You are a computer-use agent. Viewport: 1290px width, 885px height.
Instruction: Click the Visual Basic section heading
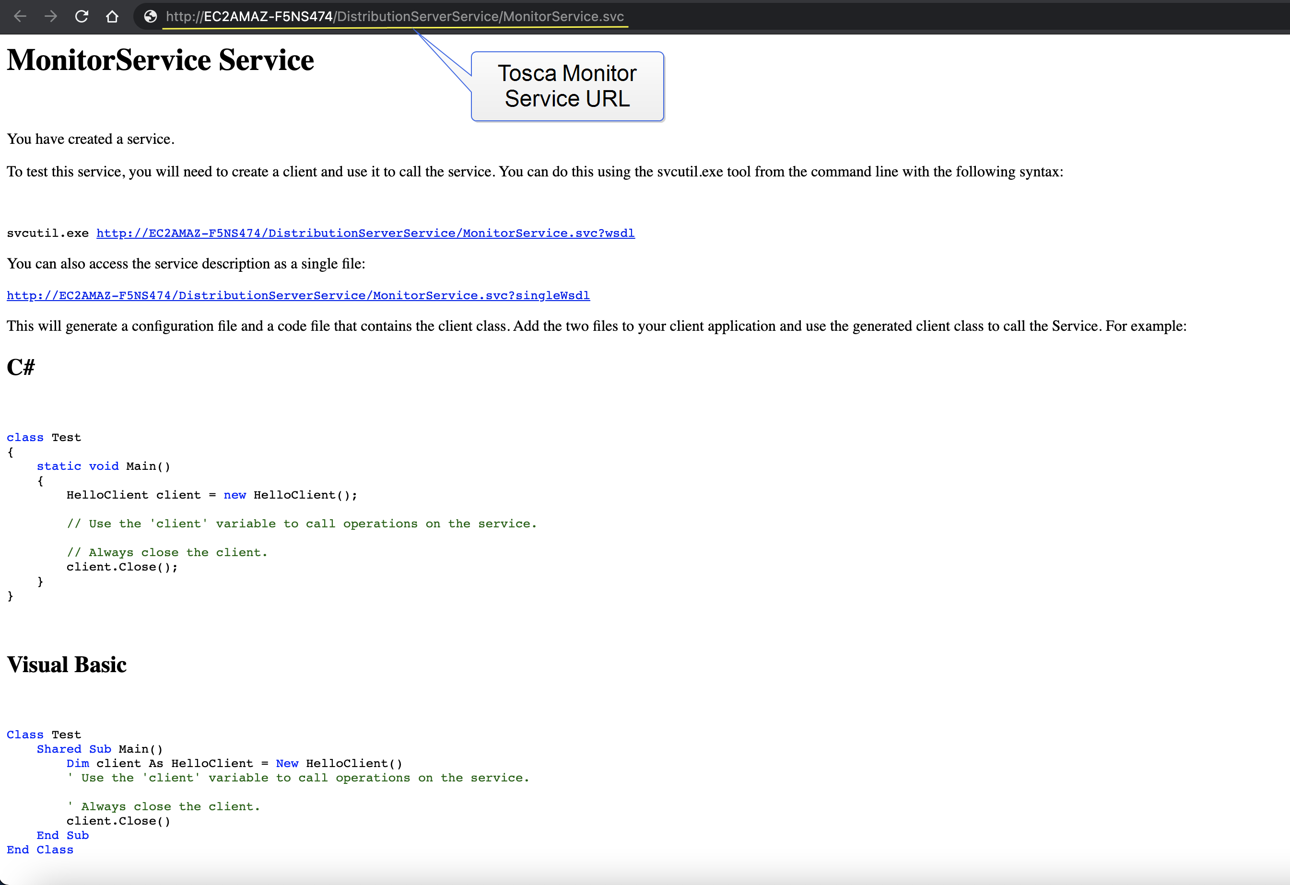pyautogui.click(x=67, y=664)
